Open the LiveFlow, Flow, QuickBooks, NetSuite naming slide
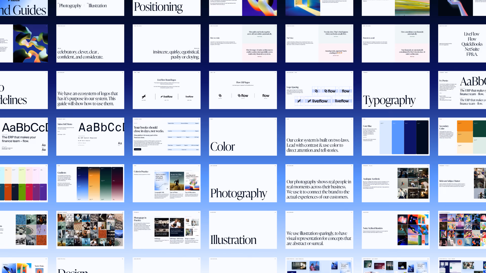Viewport: 486px width, 273px height. (462, 43)
